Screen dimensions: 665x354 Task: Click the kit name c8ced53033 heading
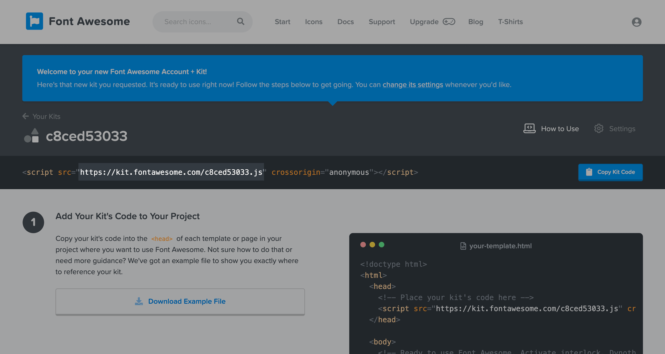pos(86,136)
